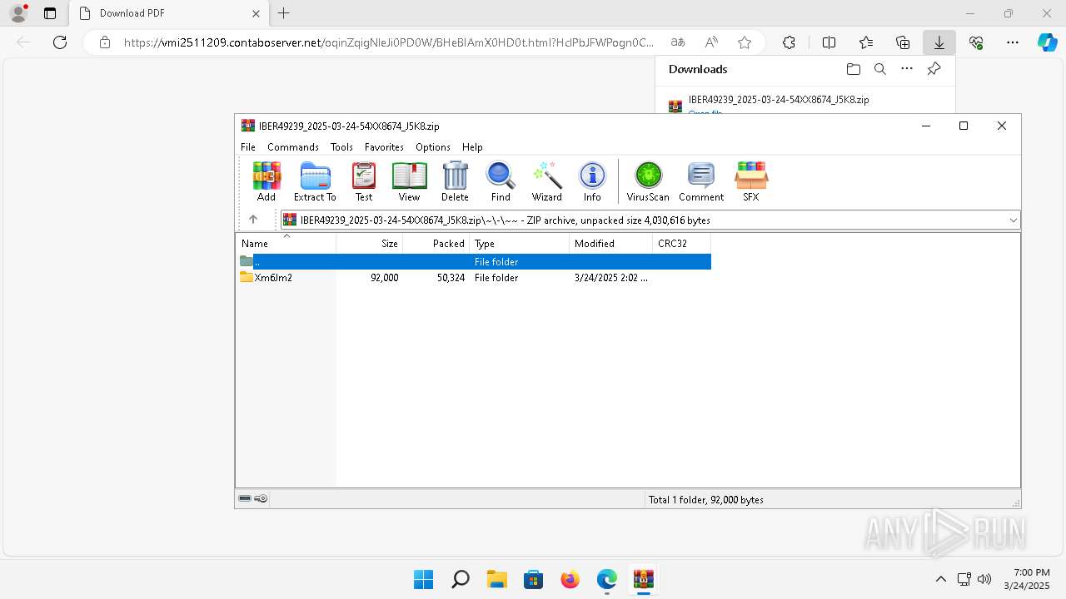This screenshot has height=599, width=1066.
Task: Sort by the Size column header
Action: click(370, 243)
